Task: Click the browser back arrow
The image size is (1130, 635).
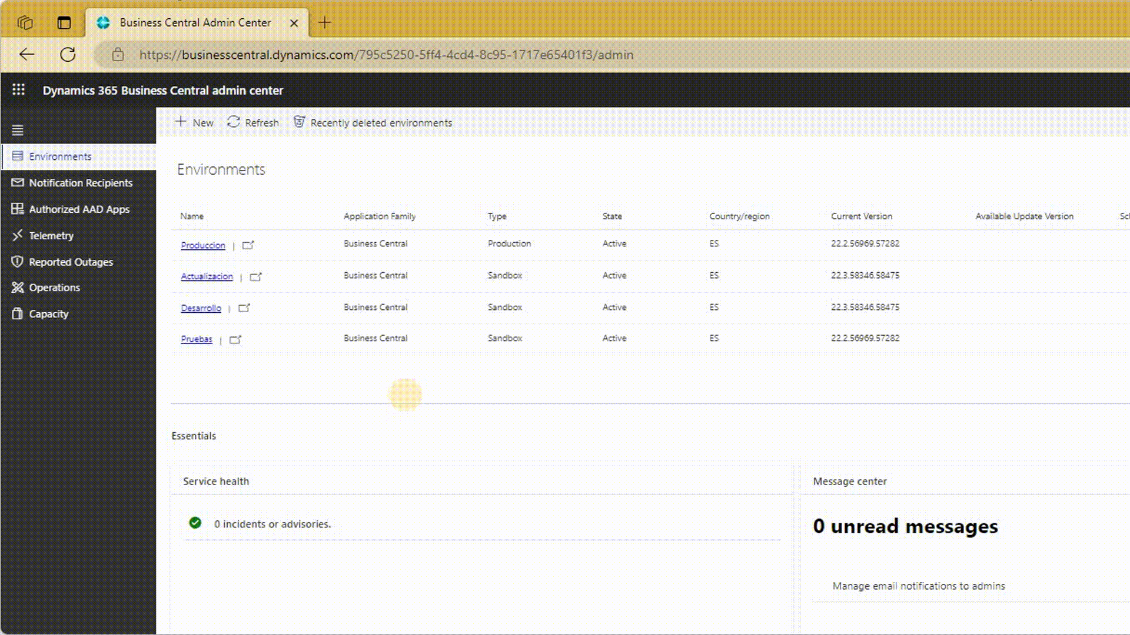Action: [26, 55]
